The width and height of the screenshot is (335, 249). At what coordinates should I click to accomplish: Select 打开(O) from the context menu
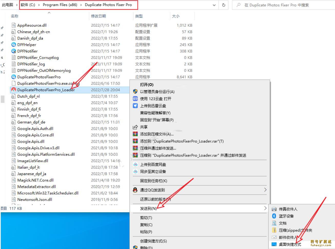tap(146, 84)
